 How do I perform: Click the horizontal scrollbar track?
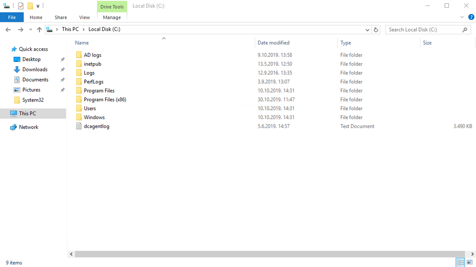[x=271, y=254]
